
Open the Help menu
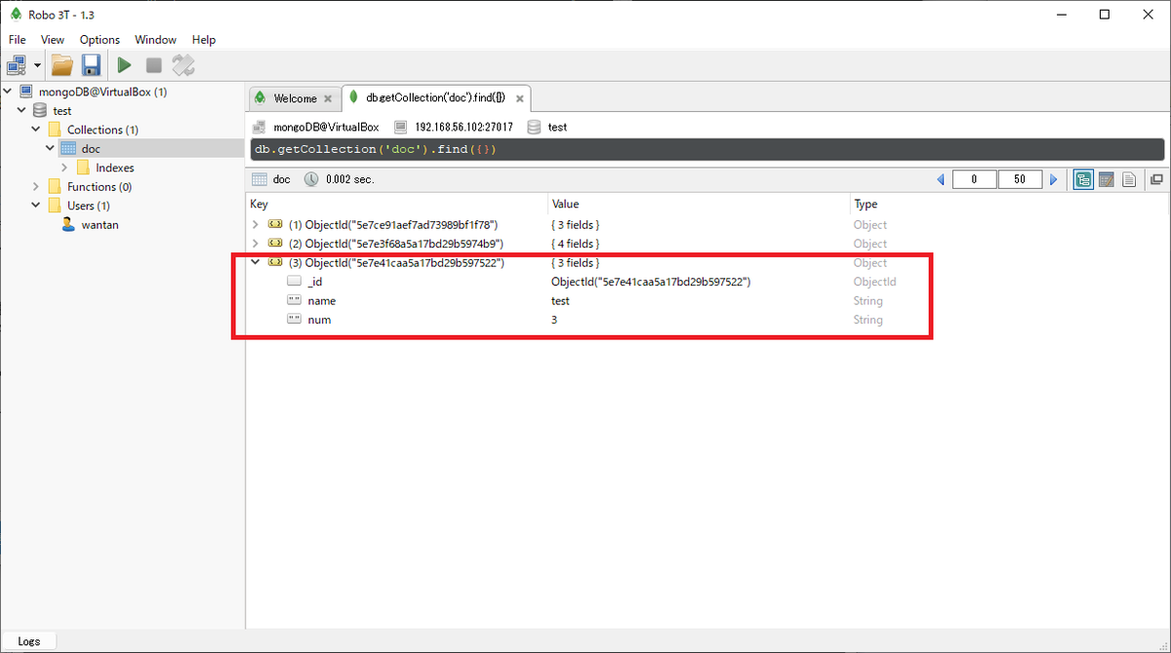(204, 40)
